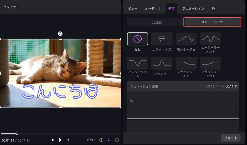Select the 一定速度 mode

coord(155,22)
